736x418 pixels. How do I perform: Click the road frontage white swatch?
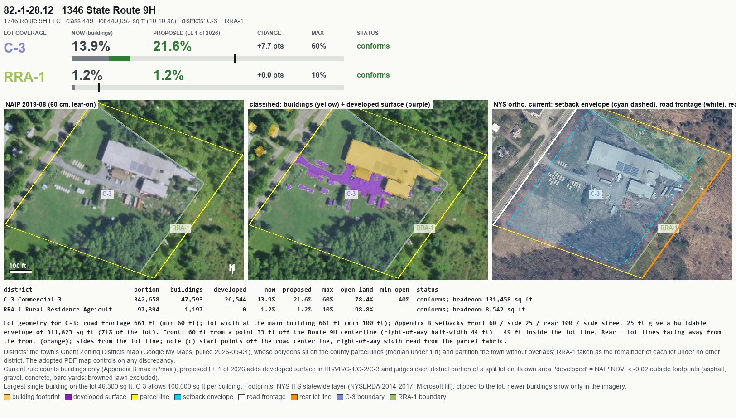(241, 397)
